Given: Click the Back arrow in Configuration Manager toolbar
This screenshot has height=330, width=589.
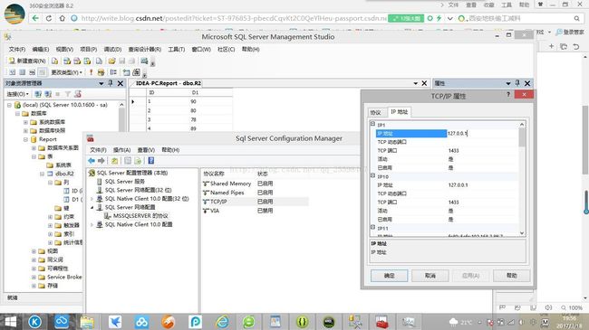Looking at the screenshot, I should coord(92,161).
